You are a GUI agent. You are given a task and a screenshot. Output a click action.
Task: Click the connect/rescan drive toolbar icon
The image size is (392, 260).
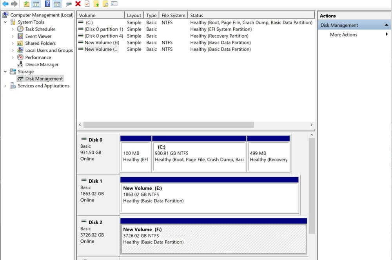(69, 4)
